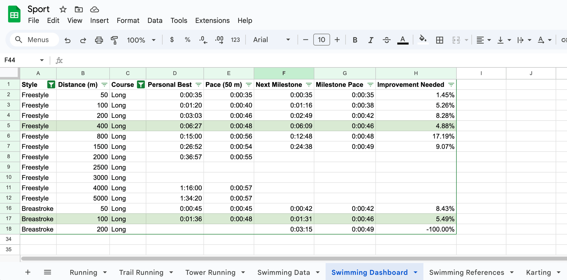Open the Borders tool
567x280 pixels.
click(x=439, y=40)
